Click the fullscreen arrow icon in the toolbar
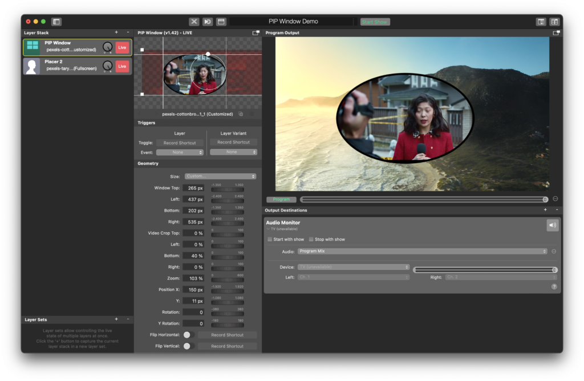Screen dimensions: 584x381 (208, 21)
